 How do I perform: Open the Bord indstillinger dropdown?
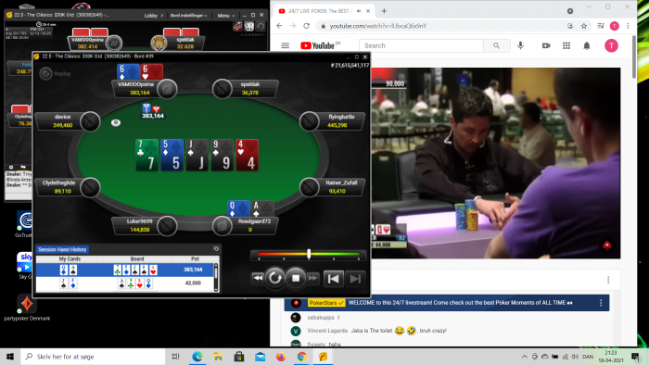pos(189,16)
